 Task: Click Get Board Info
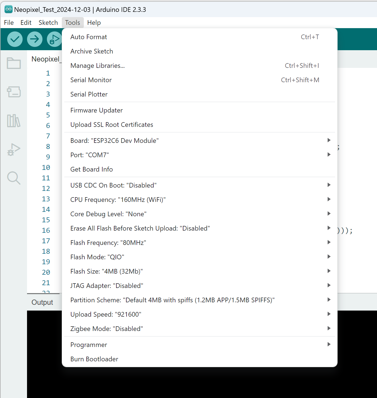coord(200,169)
